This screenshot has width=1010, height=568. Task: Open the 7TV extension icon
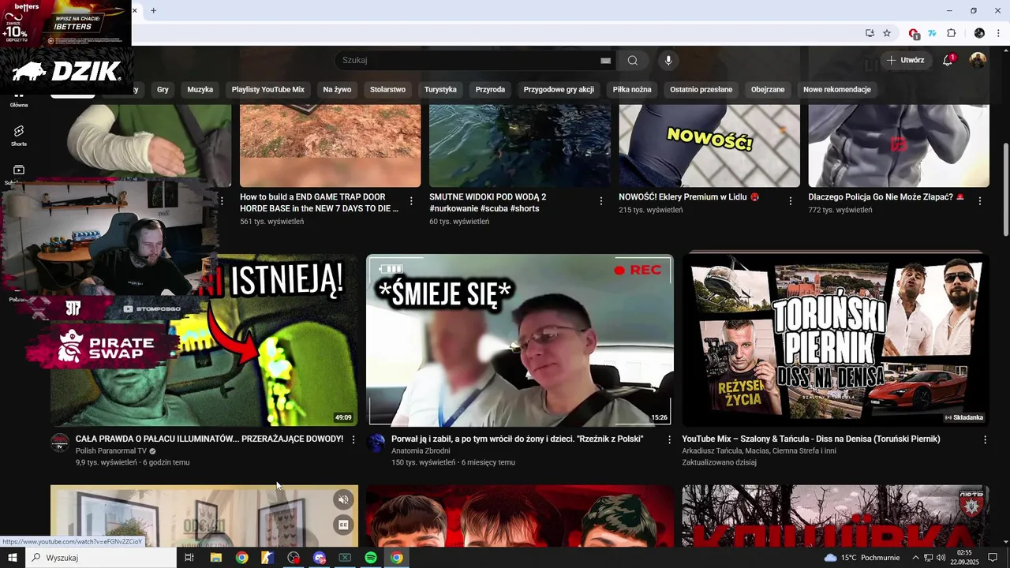932,33
